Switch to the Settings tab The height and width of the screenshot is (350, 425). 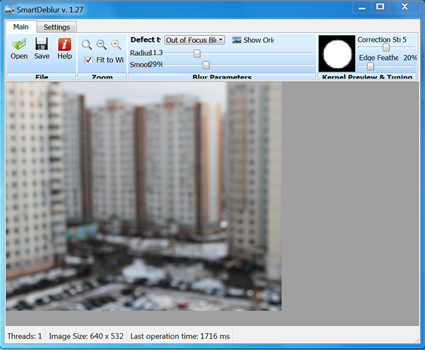pos(56,27)
